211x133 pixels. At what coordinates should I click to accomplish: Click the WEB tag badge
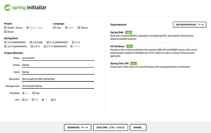(x=129, y=32)
